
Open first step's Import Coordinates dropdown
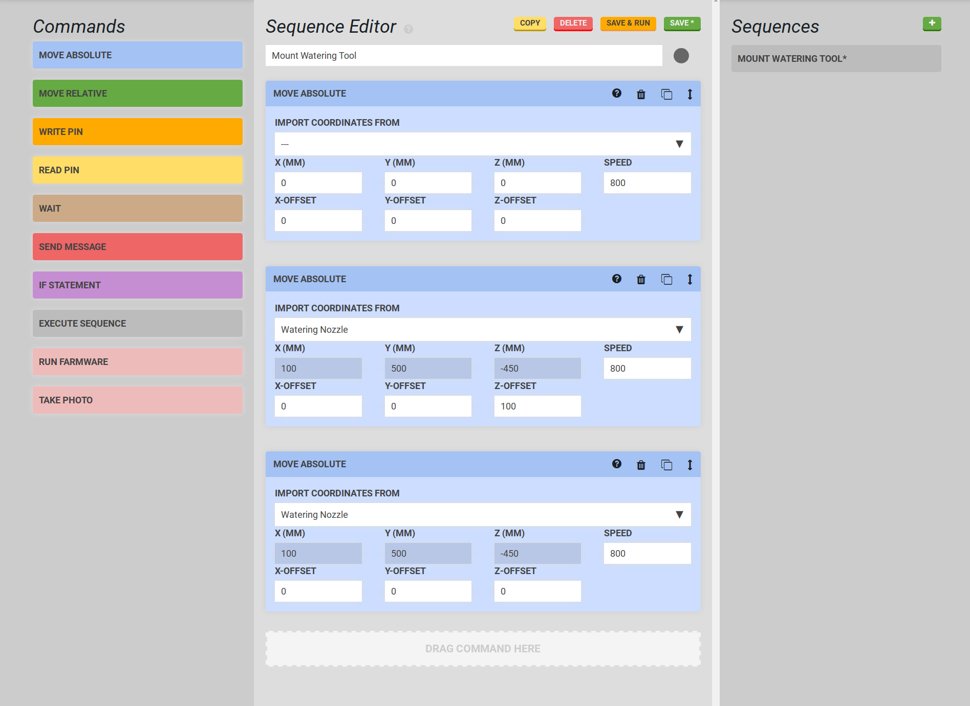point(482,144)
